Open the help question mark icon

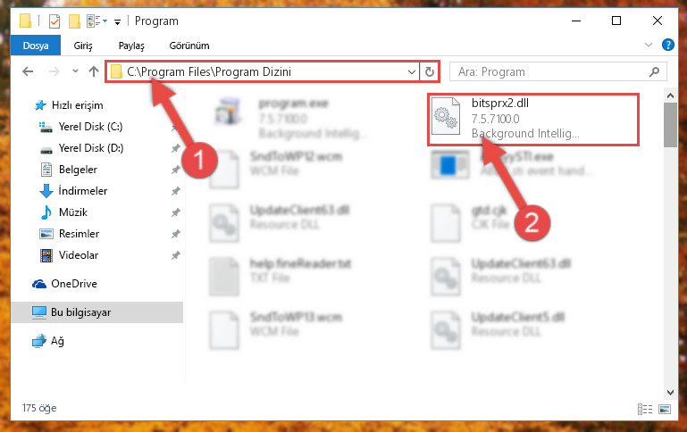click(x=667, y=45)
